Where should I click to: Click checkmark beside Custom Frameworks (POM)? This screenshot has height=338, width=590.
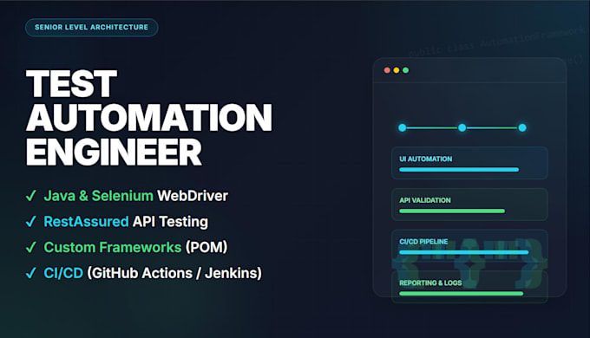(x=31, y=247)
